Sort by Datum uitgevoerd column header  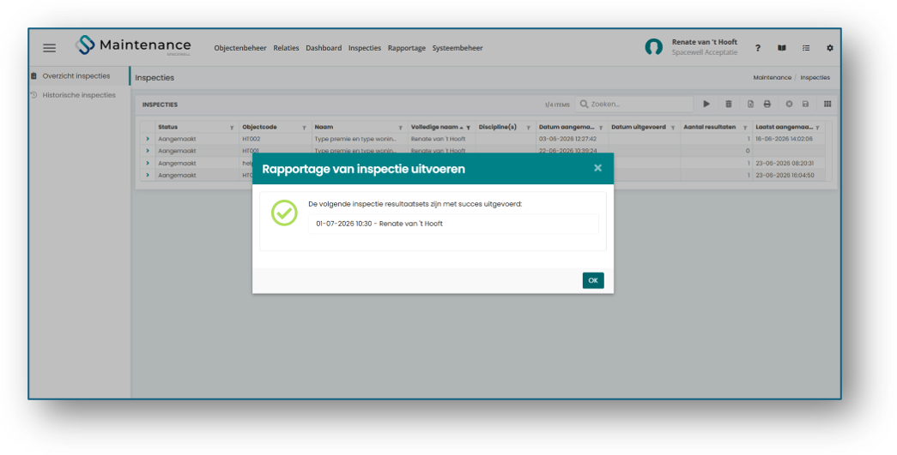pyautogui.click(x=639, y=128)
